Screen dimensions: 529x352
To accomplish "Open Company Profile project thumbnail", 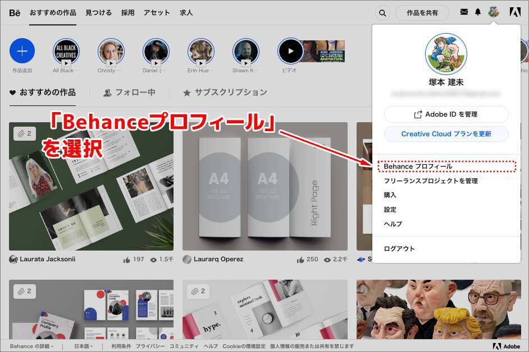I will [92, 309].
